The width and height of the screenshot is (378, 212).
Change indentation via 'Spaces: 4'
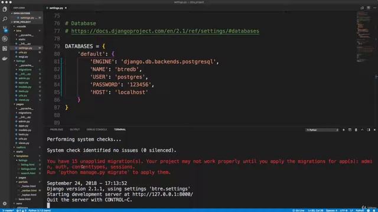pos(331,211)
